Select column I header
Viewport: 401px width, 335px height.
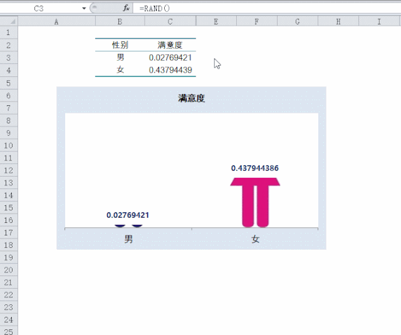(379, 22)
